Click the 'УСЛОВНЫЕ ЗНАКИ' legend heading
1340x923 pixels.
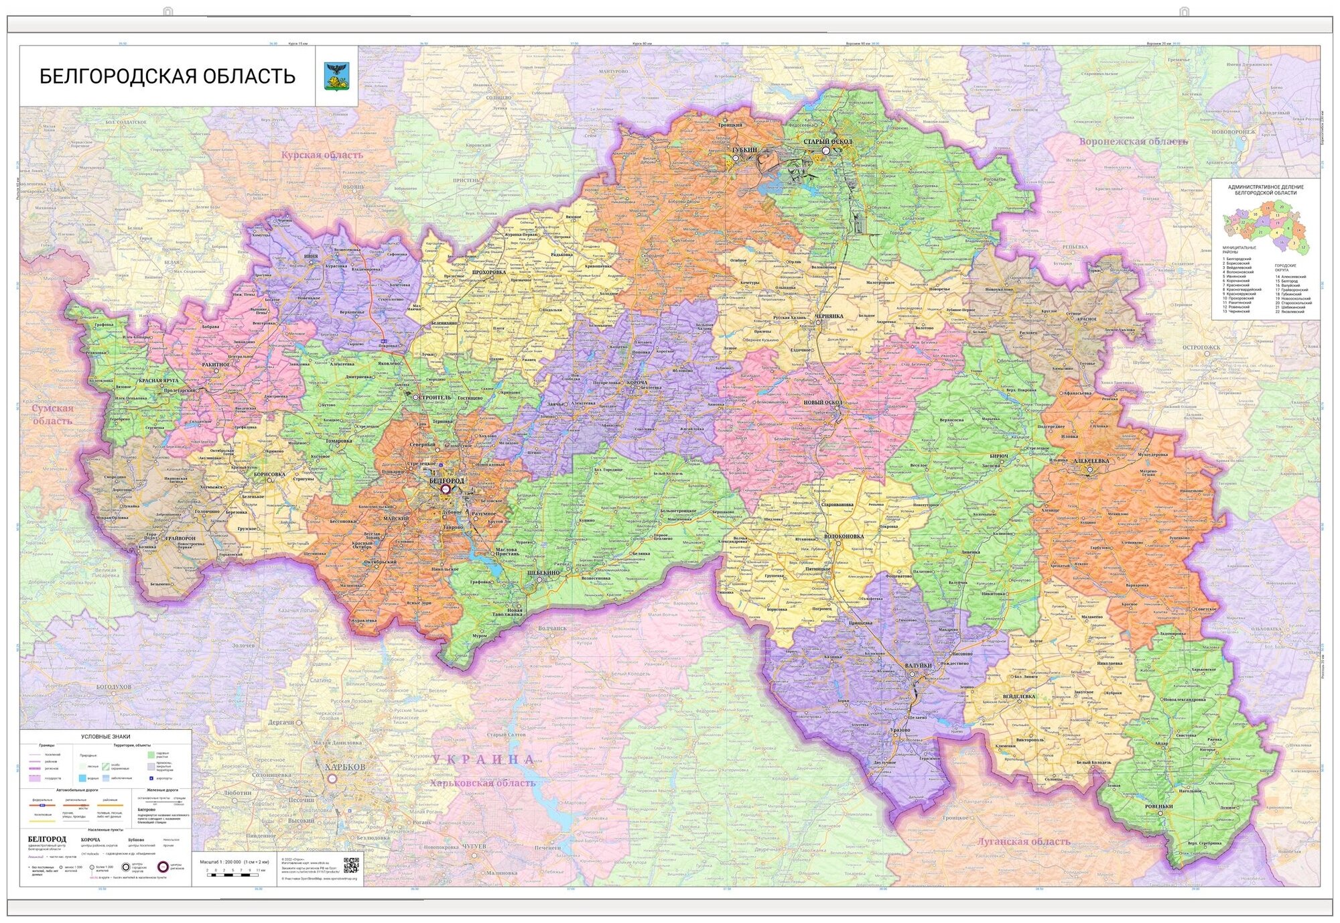[106, 737]
